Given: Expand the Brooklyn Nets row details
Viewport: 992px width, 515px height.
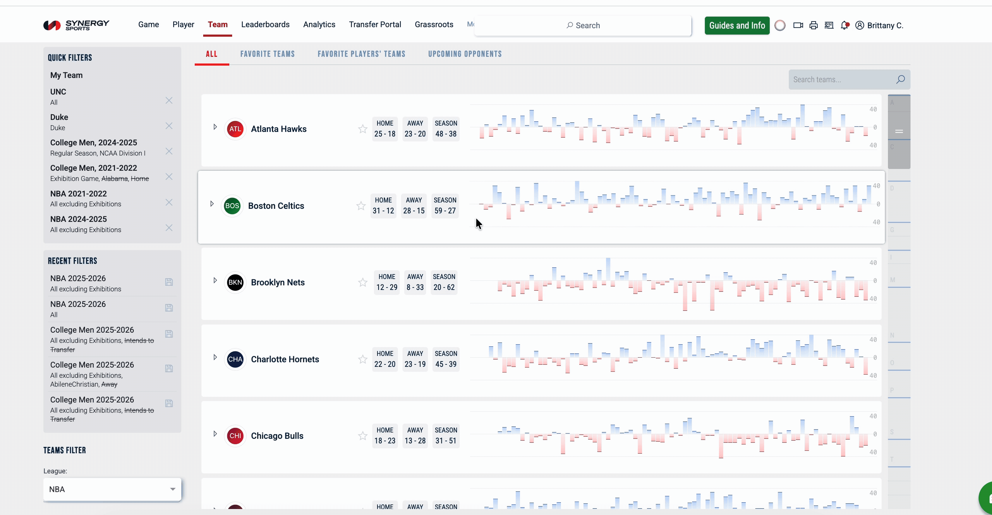Looking at the screenshot, I should [215, 280].
